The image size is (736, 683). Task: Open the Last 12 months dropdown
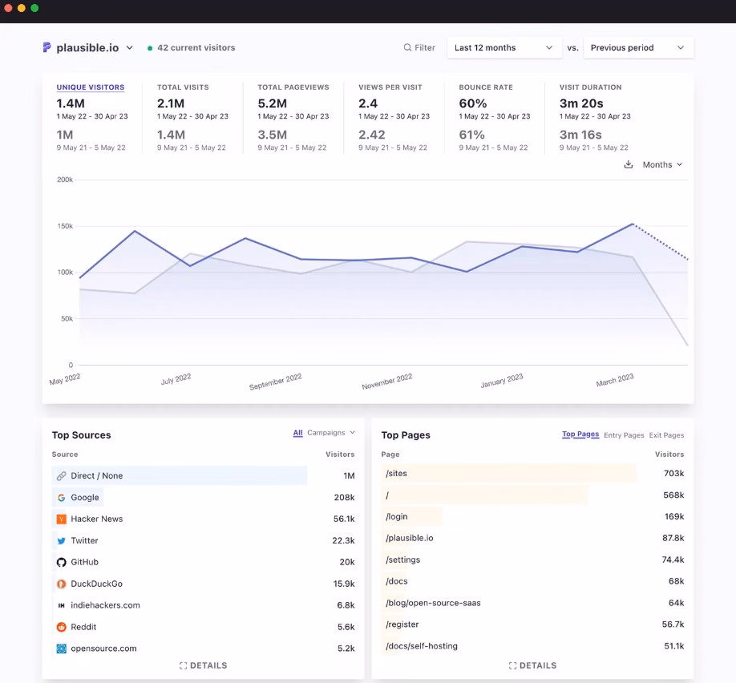tap(503, 47)
